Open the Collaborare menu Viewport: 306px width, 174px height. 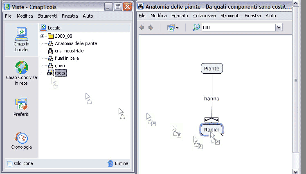click(204, 16)
